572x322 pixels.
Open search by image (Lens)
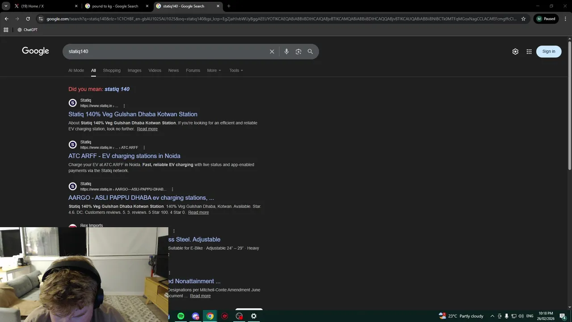point(299,51)
